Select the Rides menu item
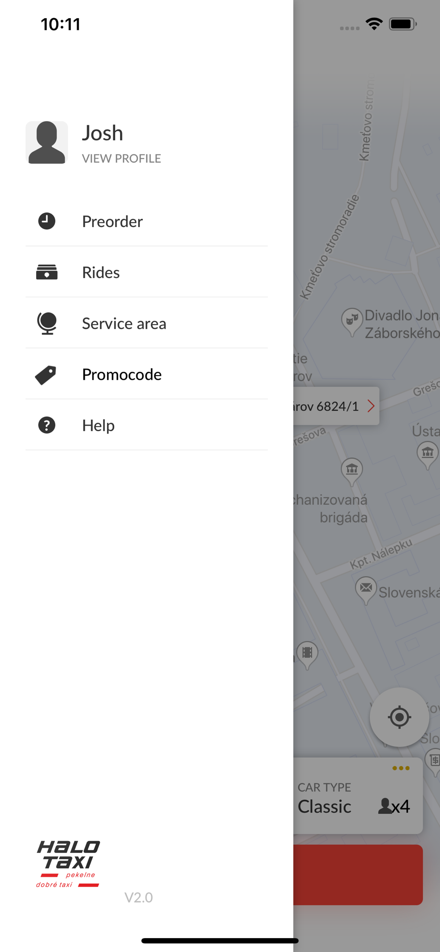Viewport: 440px width, 952px height. coord(147,272)
